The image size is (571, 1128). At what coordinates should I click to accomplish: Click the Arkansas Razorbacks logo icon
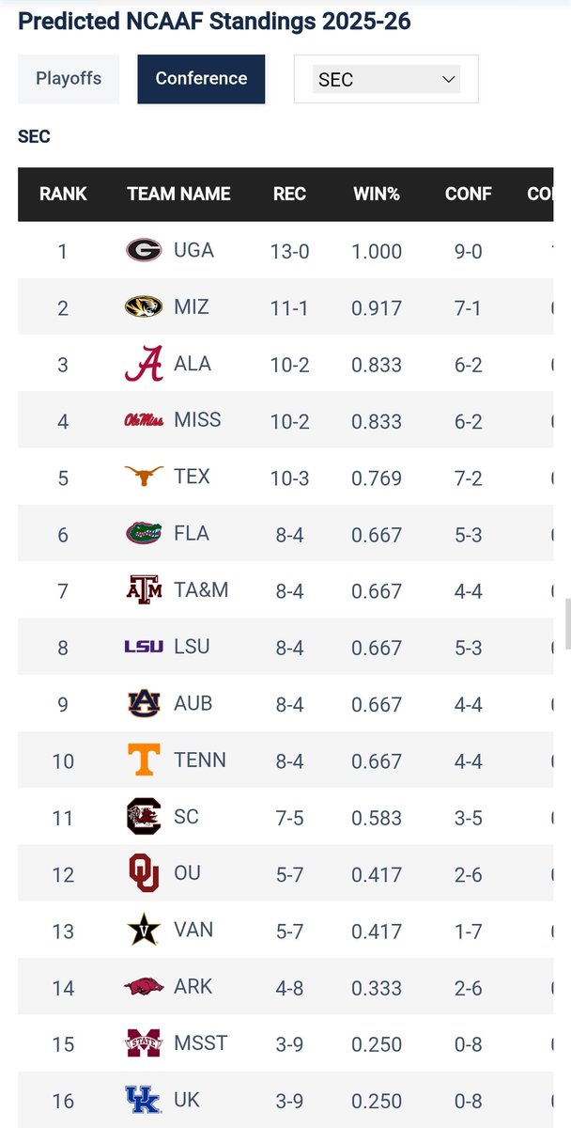[x=144, y=986]
